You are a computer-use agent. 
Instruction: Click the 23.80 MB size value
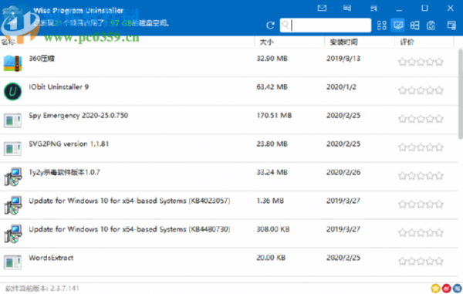272,144
